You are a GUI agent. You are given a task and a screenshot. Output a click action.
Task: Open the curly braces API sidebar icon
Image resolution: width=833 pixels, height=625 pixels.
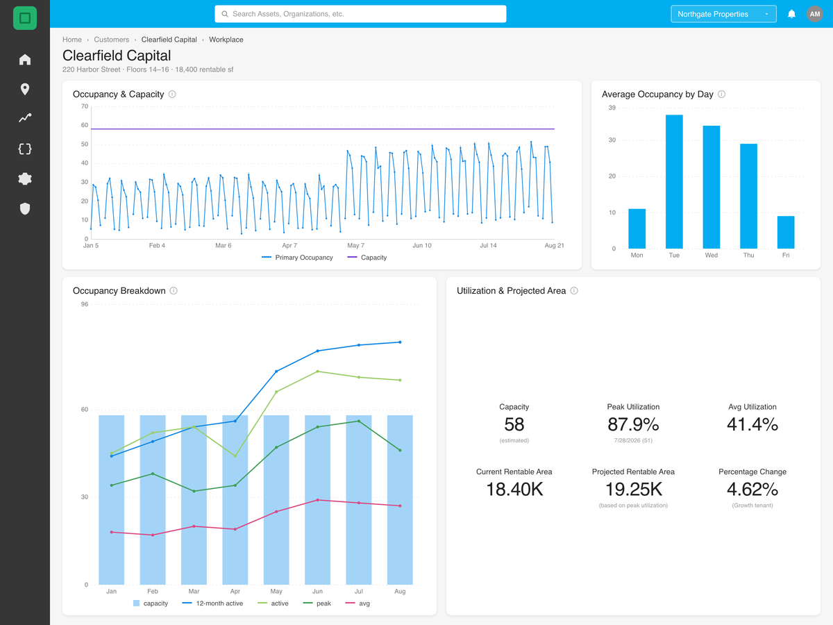coord(25,149)
